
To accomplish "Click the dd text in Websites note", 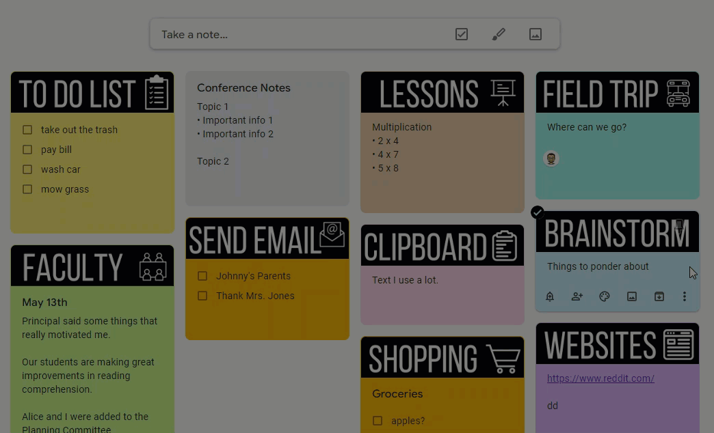I will coord(553,406).
